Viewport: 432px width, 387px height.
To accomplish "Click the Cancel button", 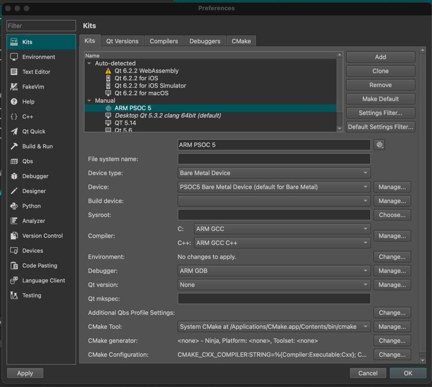I will coord(368,373).
